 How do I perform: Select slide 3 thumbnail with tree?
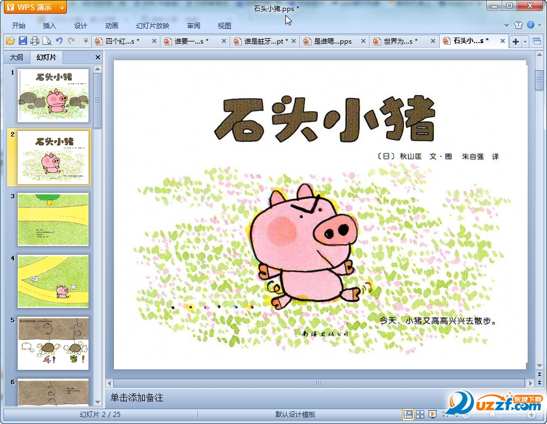[x=53, y=219]
